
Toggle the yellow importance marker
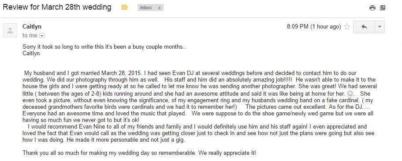(125, 7)
